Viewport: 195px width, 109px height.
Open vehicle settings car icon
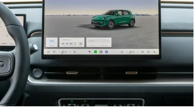(54, 52)
